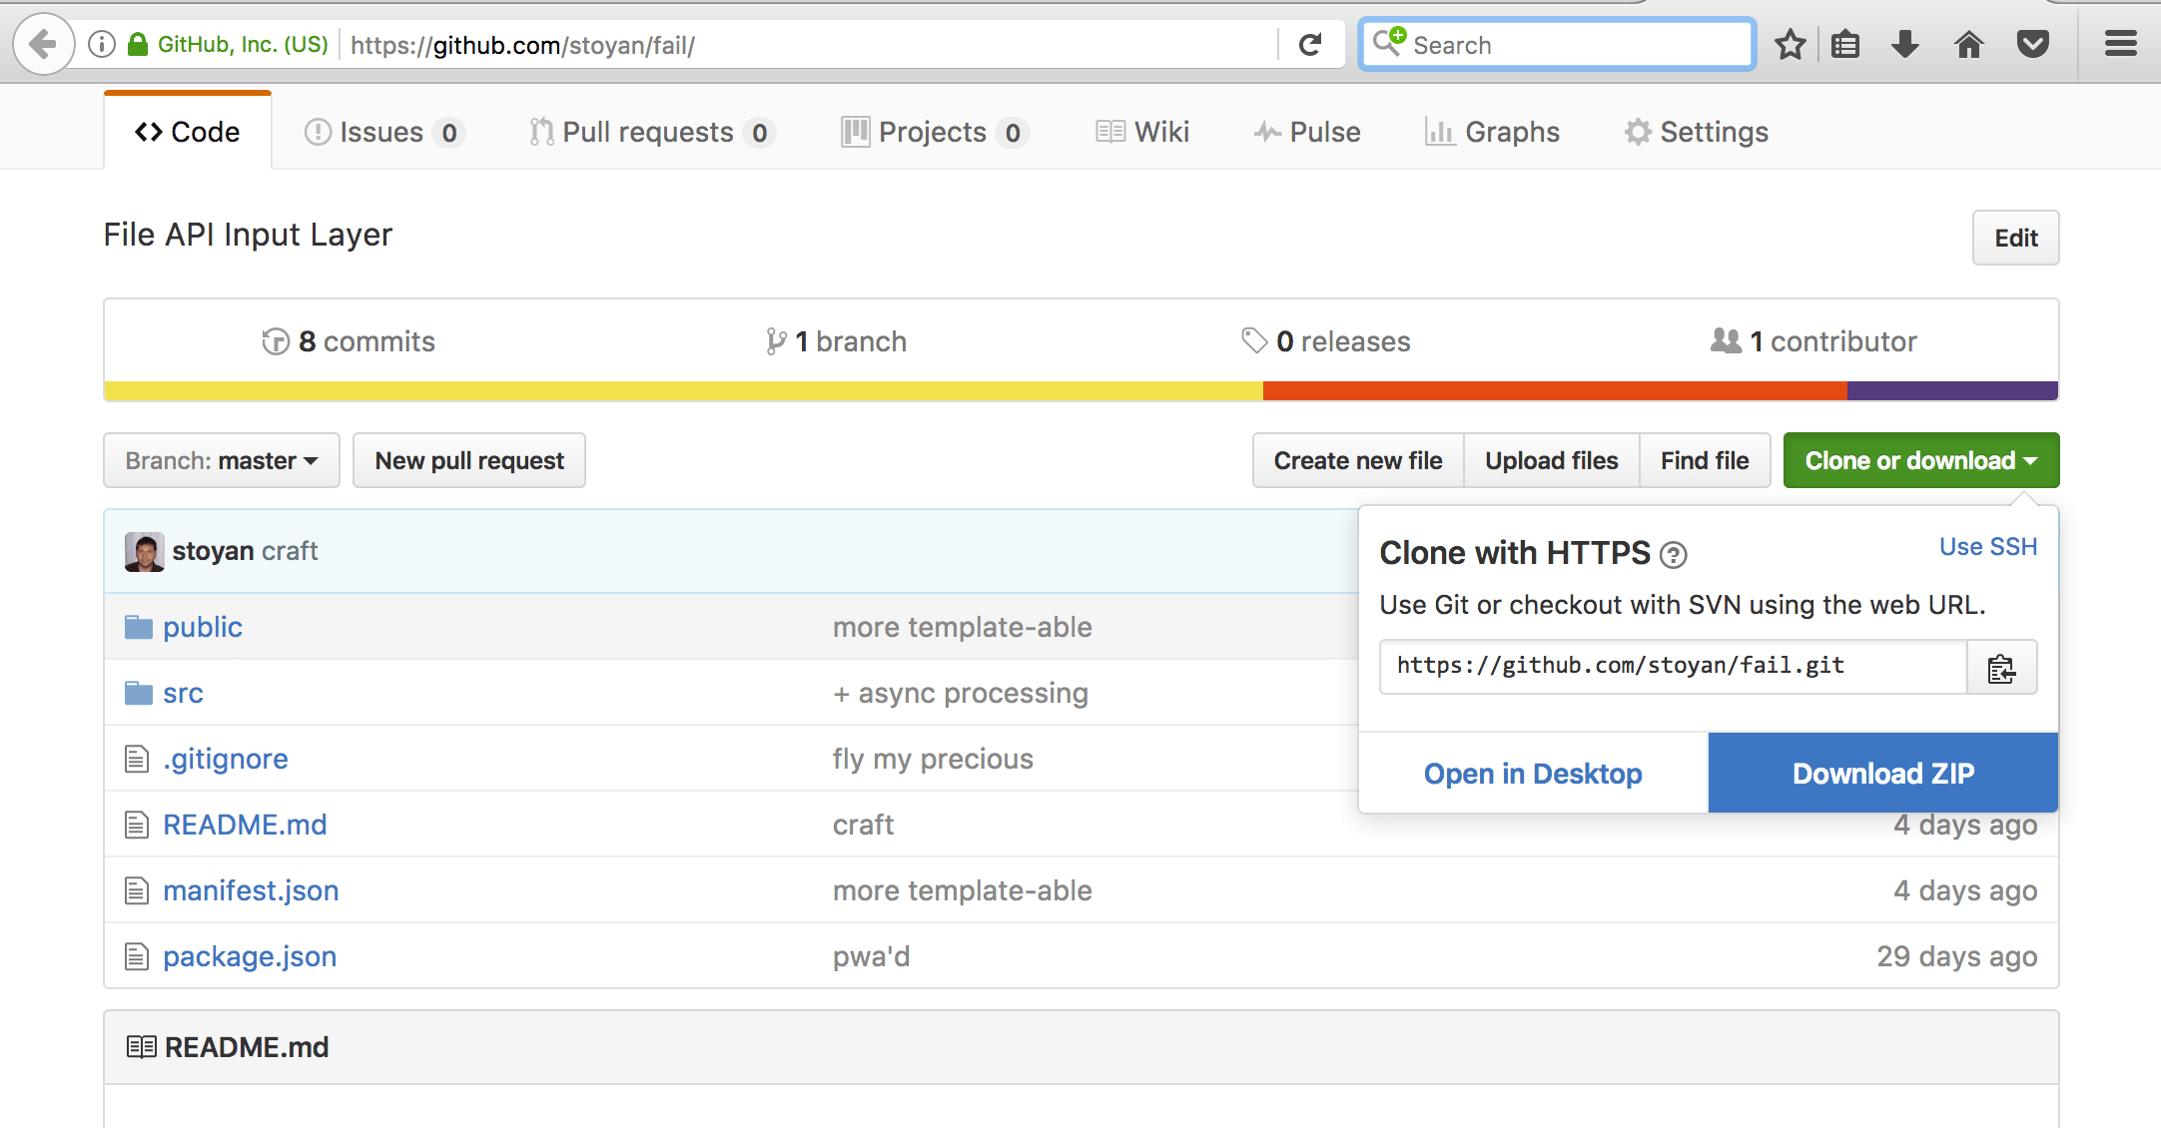Viewport: 2161px width, 1128px height.
Task: Expand the Branch: master dropdown
Action: tap(222, 460)
